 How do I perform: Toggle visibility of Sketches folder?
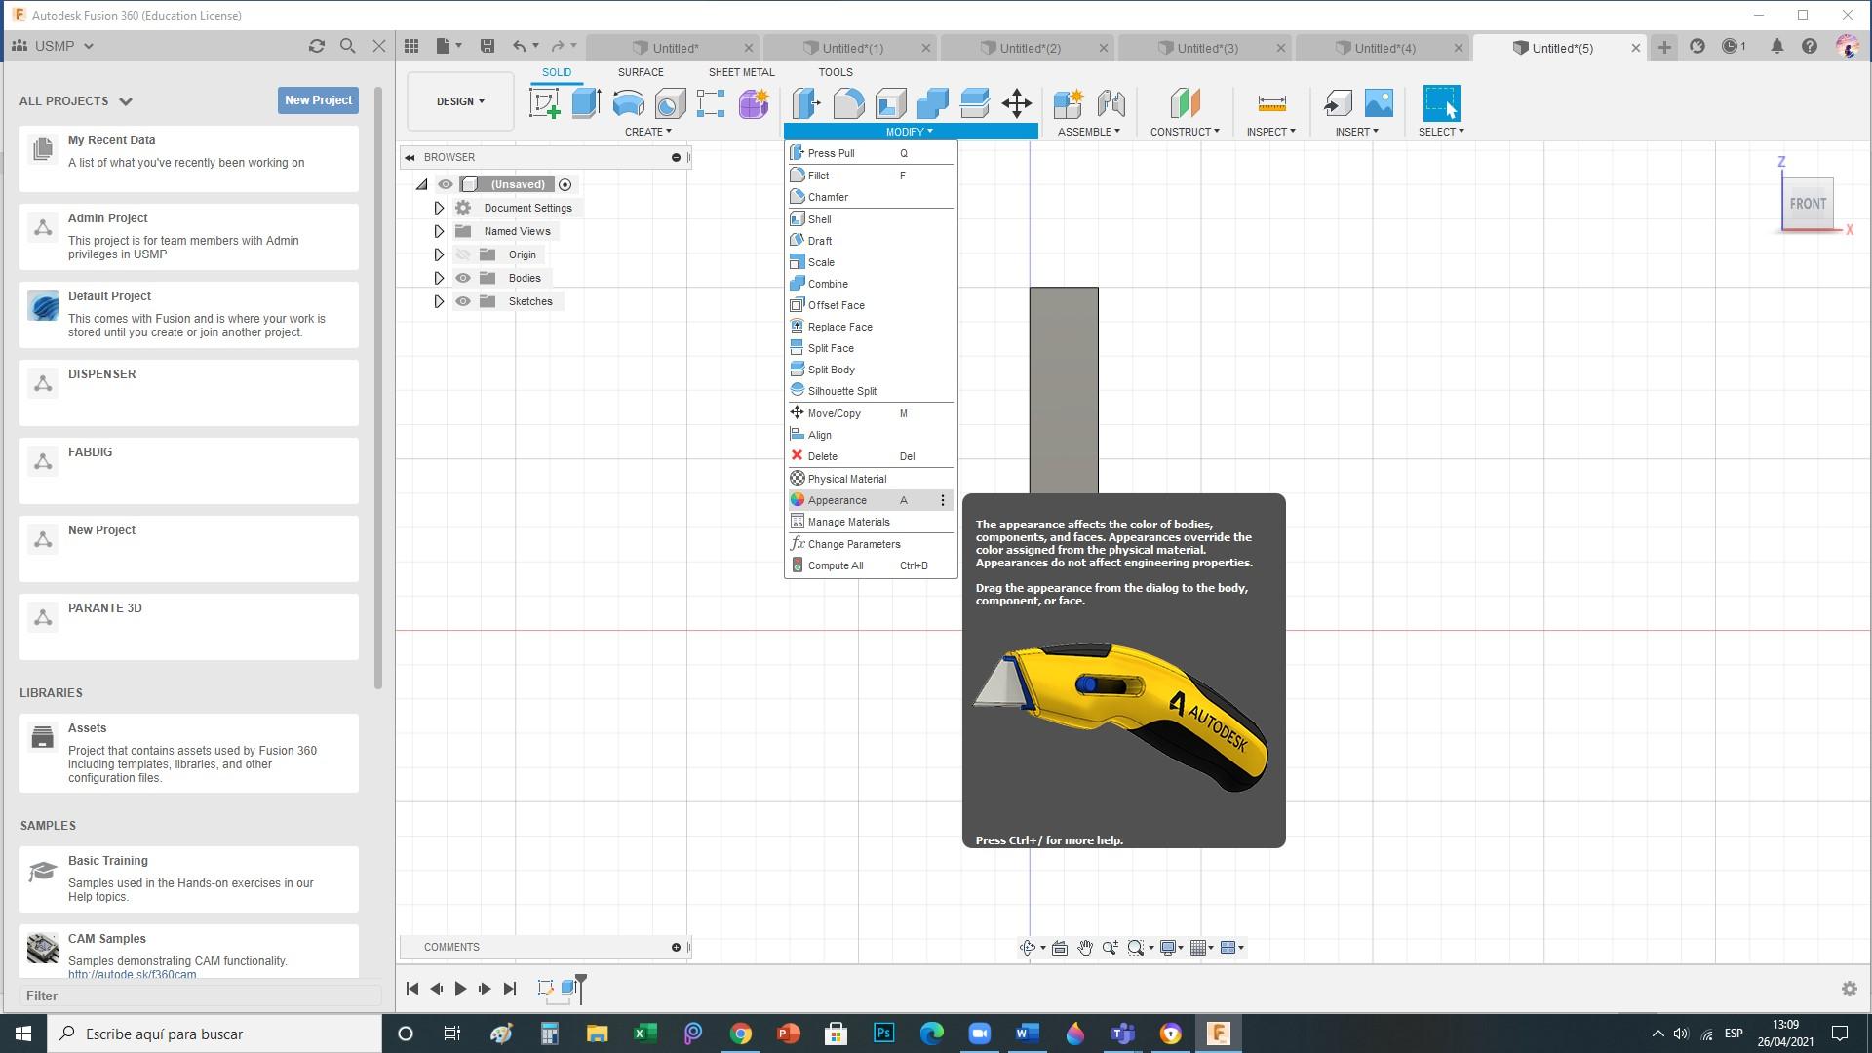click(461, 301)
